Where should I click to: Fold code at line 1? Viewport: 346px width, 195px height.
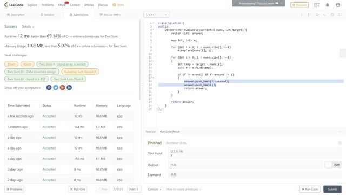(154, 23)
